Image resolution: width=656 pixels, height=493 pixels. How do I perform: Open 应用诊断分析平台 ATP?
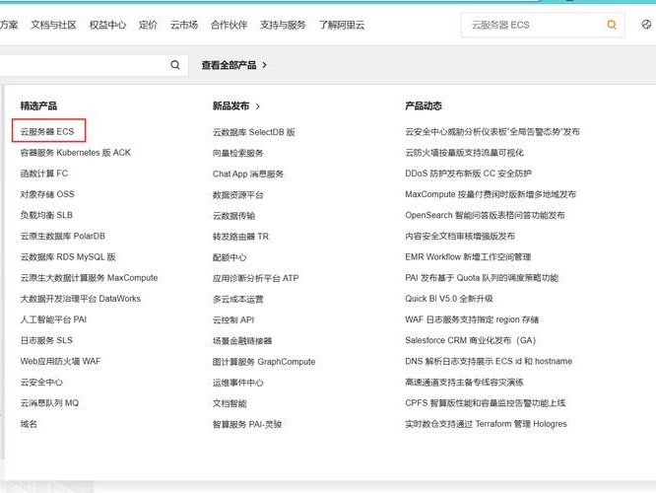256,278
